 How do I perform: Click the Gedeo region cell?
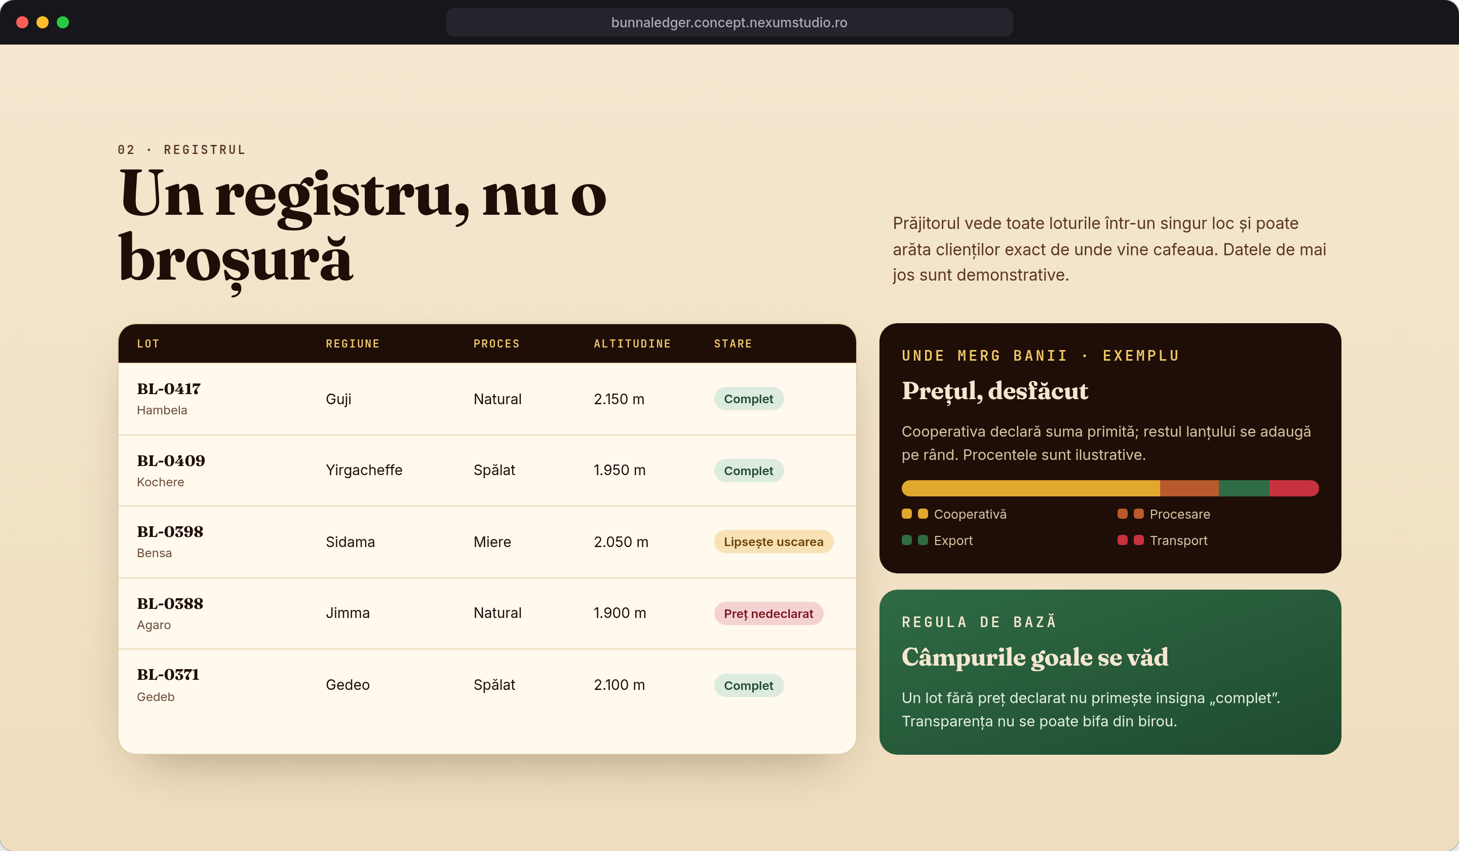pos(348,685)
